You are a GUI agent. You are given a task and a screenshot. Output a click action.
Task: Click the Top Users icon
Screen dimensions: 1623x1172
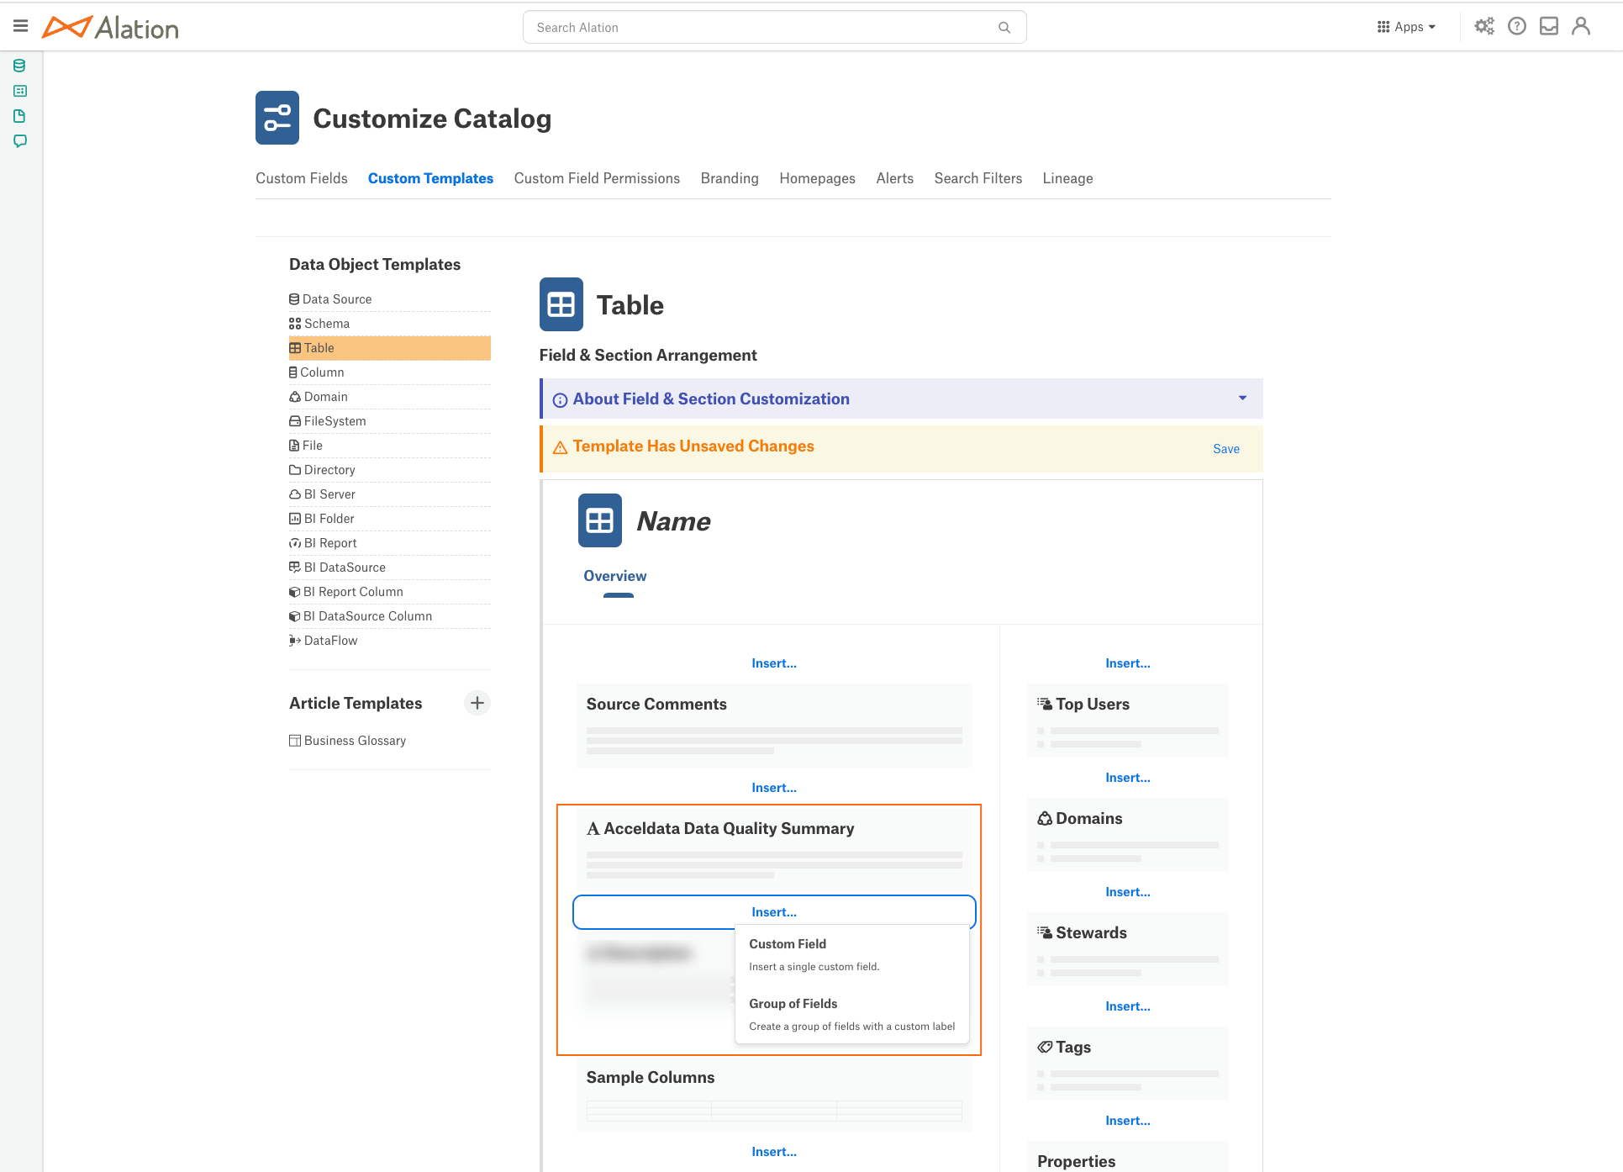[x=1045, y=704]
